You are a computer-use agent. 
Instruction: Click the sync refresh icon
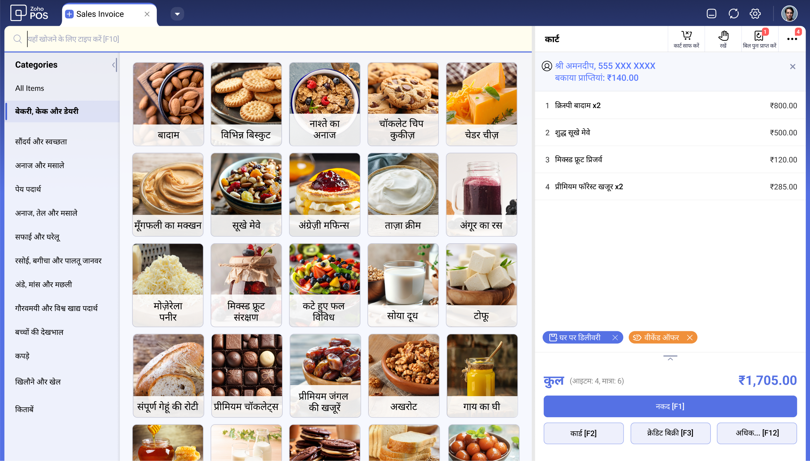(733, 14)
